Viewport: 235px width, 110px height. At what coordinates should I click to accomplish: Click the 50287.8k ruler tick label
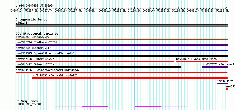pyautogui.click(x=61, y=11)
